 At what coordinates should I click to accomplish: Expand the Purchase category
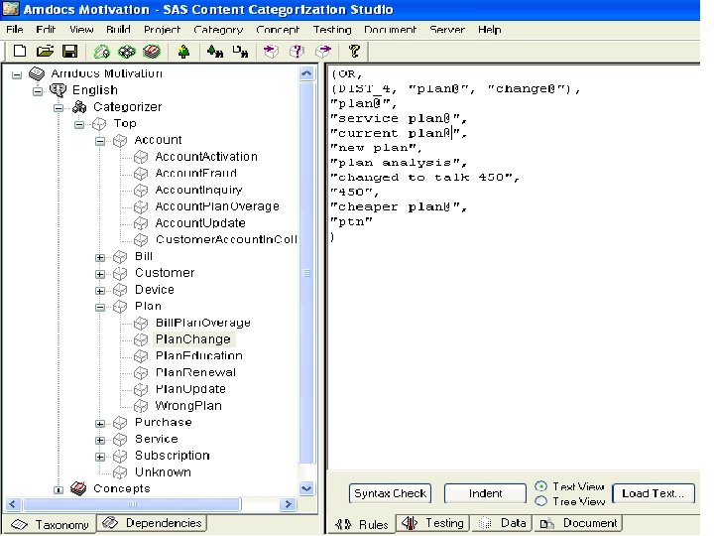point(100,424)
